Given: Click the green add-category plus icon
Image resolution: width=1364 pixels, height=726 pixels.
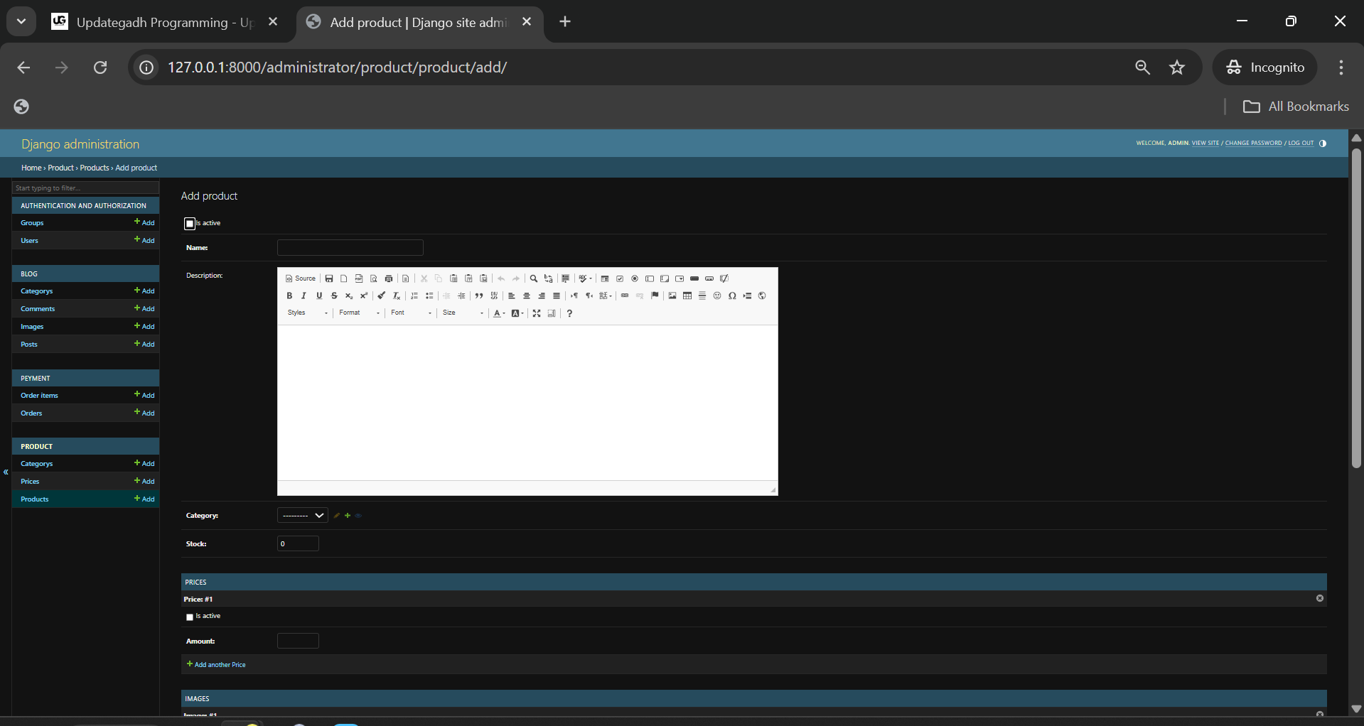Looking at the screenshot, I should pos(348,516).
